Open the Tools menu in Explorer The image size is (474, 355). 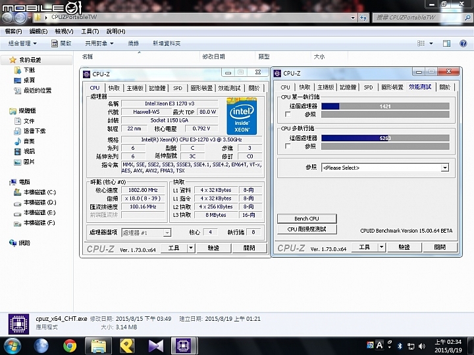pos(90,31)
